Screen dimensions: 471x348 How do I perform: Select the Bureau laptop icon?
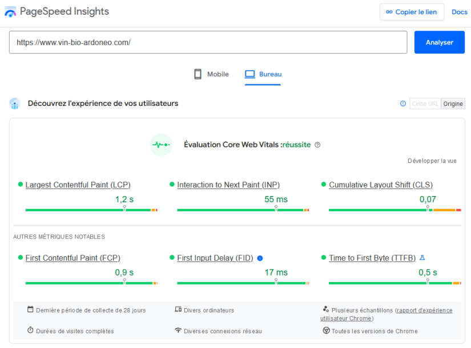pos(249,74)
